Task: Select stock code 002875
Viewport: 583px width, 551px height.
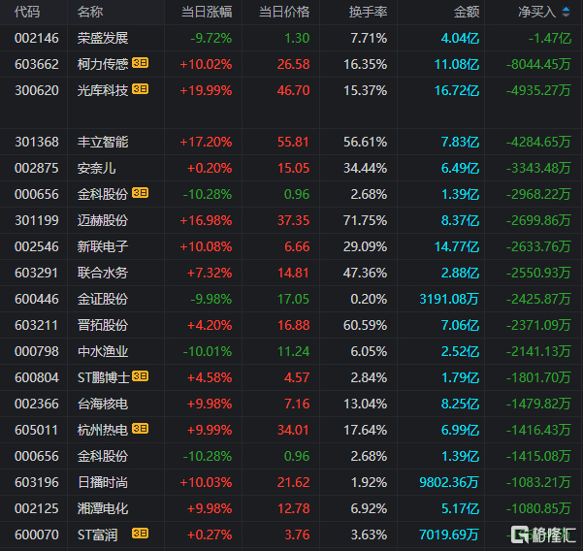Action: point(37,168)
